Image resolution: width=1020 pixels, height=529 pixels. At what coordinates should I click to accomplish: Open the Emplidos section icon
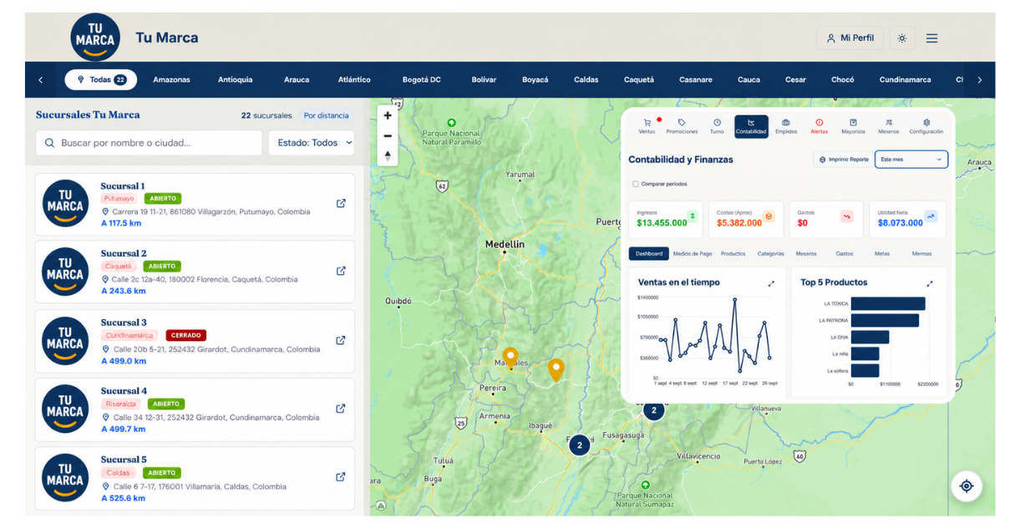click(x=786, y=122)
